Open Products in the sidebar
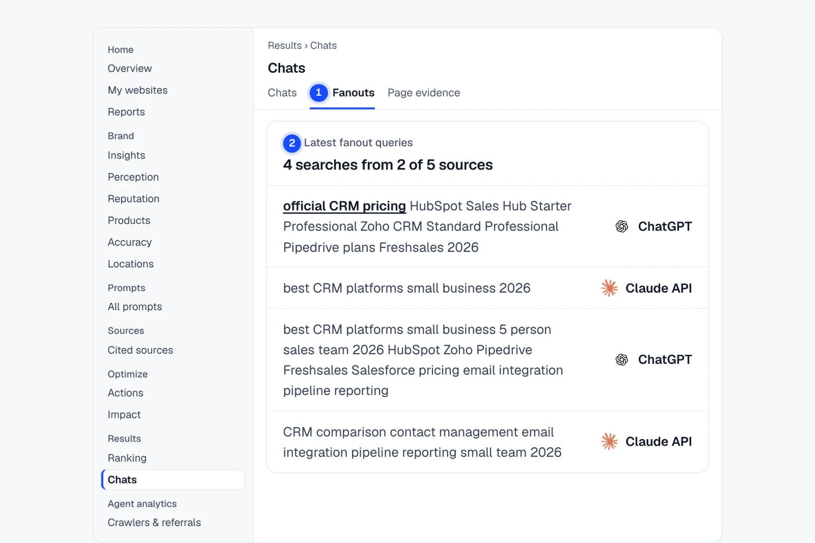Image resolution: width=815 pixels, height=543 pixels. 129,220
